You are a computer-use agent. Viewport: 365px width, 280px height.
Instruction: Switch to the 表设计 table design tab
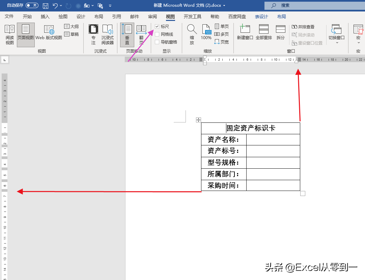tap(261, 17)
